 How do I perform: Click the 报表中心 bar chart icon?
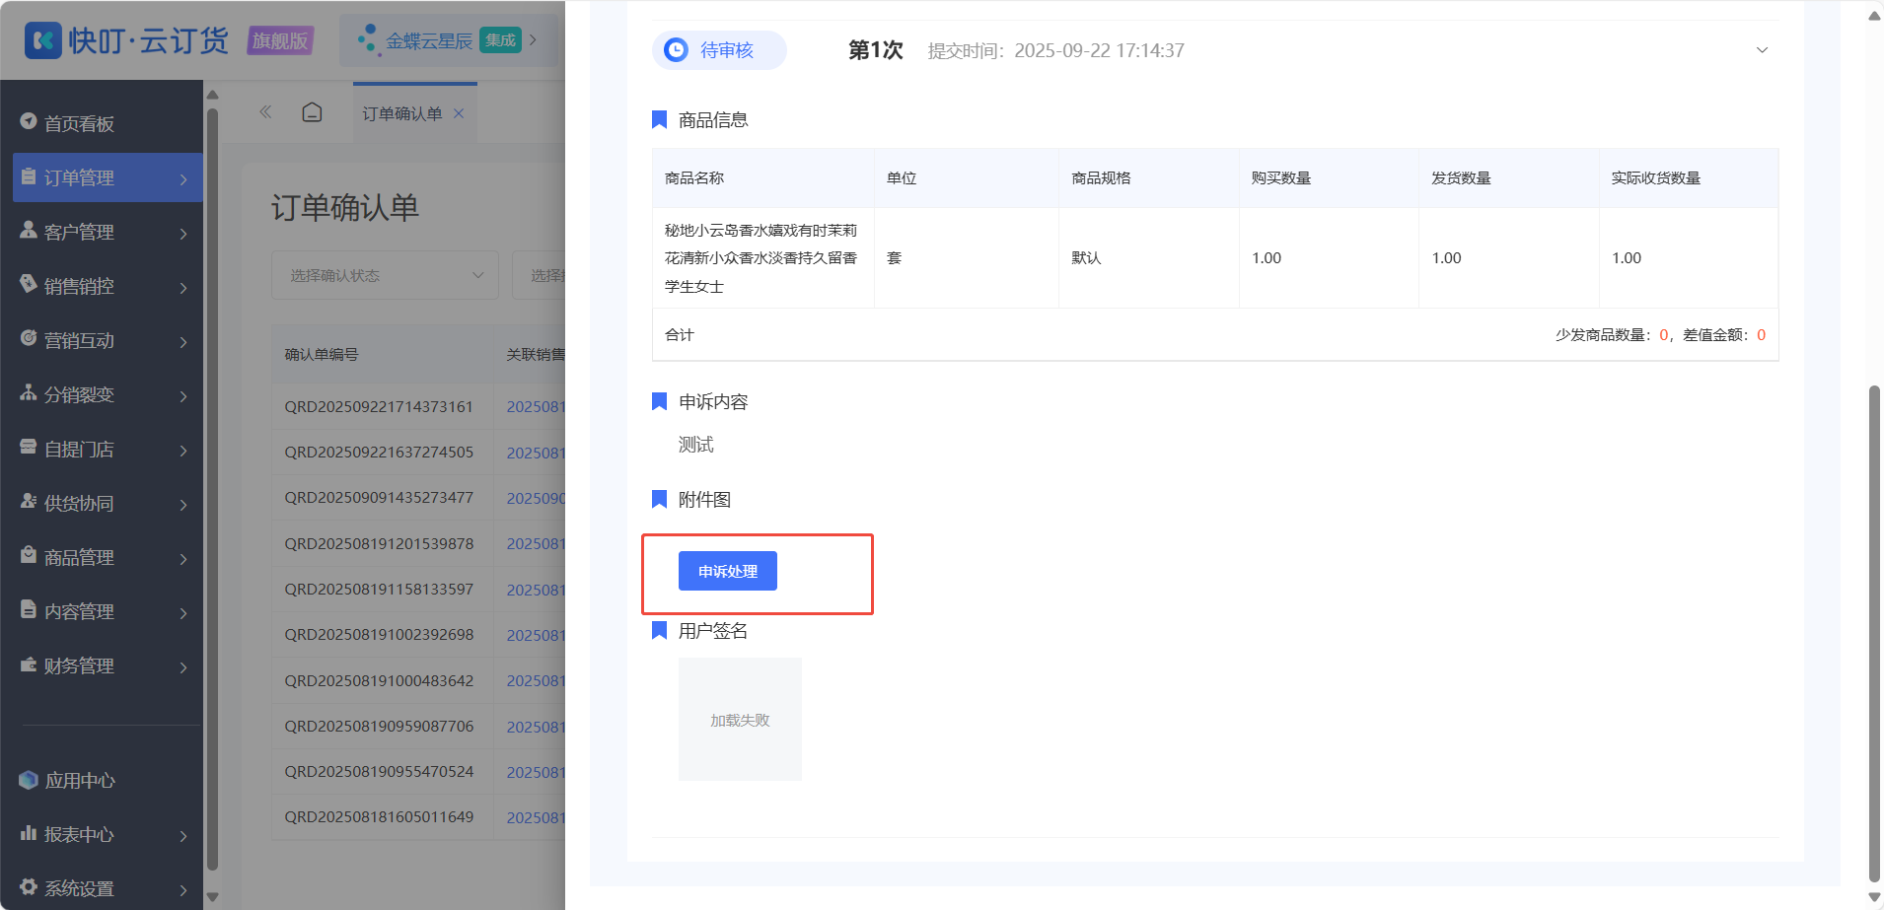tap(29, 833)
